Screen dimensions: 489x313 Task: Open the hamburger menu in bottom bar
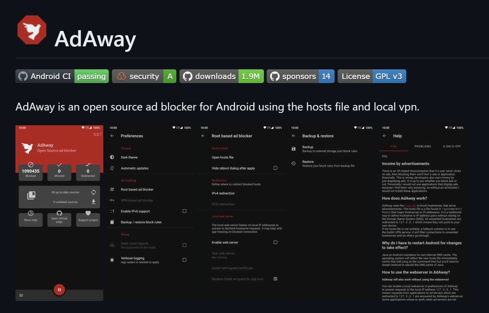(x=21, y=295)
